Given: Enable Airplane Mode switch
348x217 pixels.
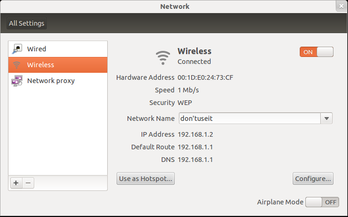Looking at the screenshot, I should click(x=321, y=202).
